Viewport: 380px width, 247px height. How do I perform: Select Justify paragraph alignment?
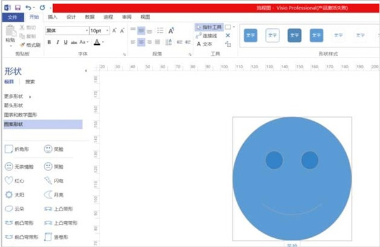[158, 42]
